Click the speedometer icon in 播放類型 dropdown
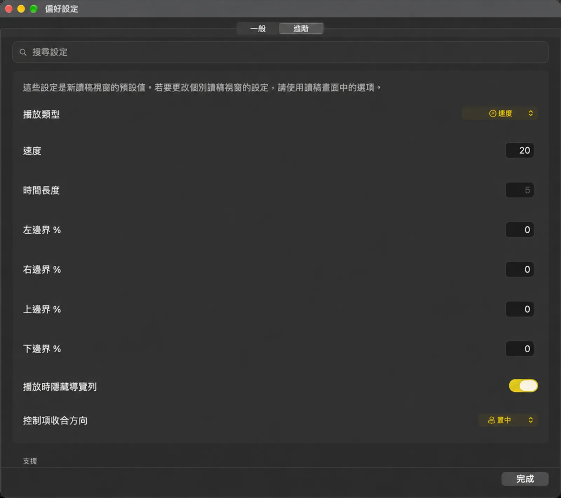561x498 pixels. (x=493, y=113)
